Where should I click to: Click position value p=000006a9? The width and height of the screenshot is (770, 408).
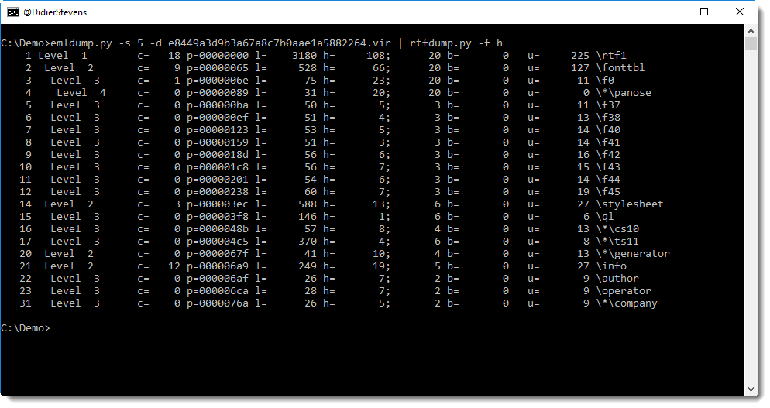(218, 266)
